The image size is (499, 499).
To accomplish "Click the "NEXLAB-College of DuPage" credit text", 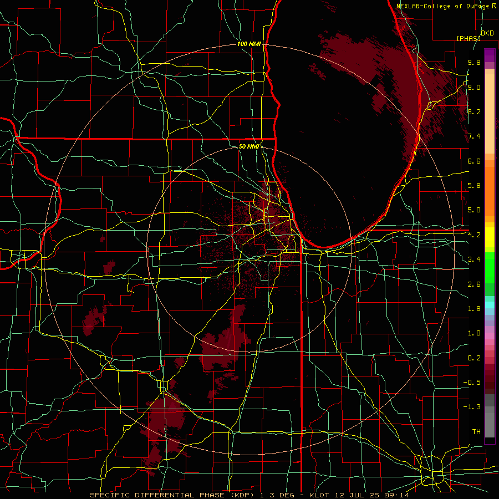I will coord(444,6).
